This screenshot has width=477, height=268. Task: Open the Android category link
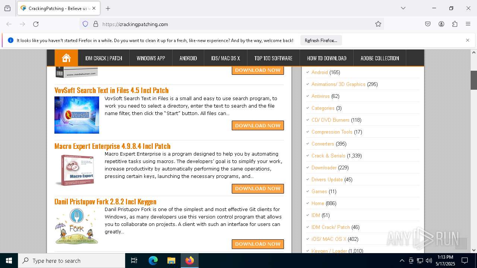click(320, 72)
